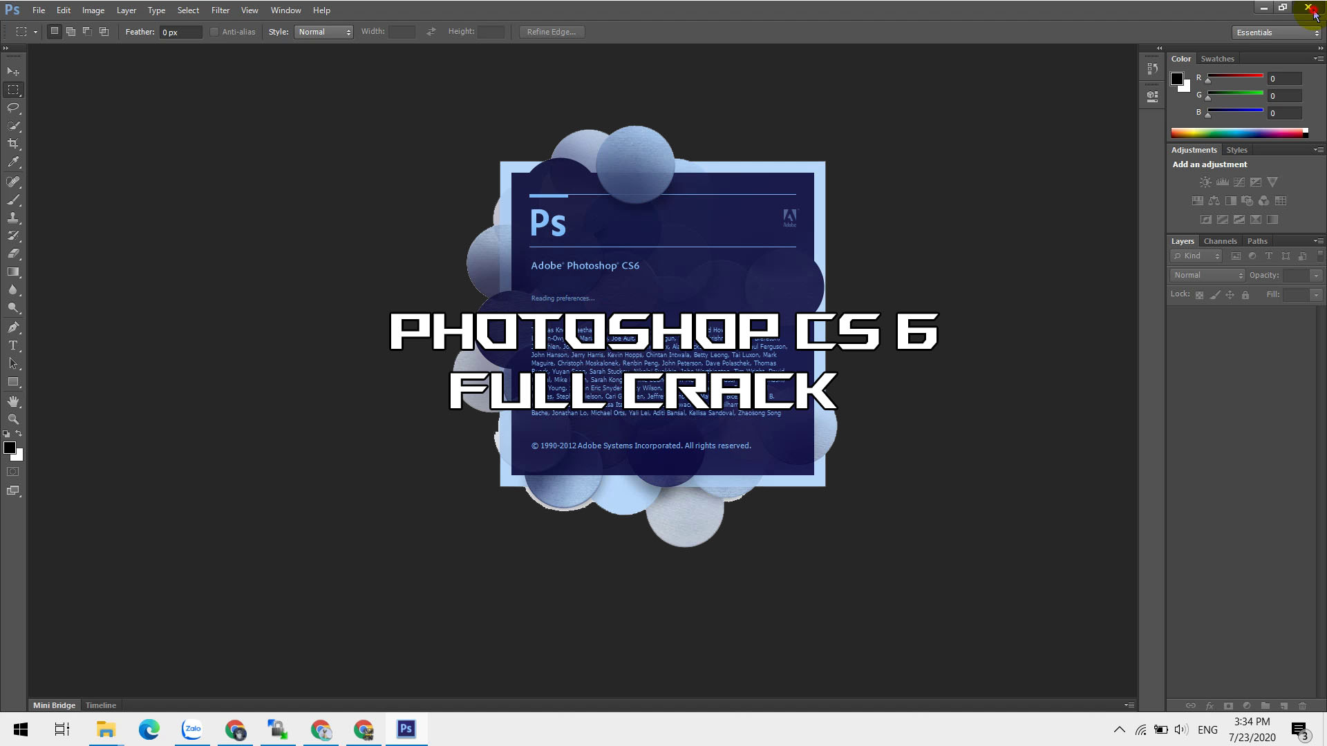Open the Layers panel options
This screenshot has width=1327, height=746.
click(1319, 240)
